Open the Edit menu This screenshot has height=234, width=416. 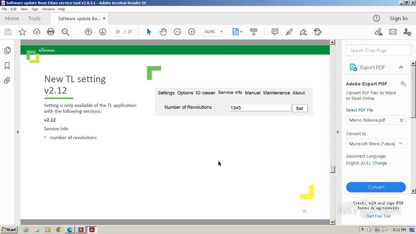coord(14,9)
